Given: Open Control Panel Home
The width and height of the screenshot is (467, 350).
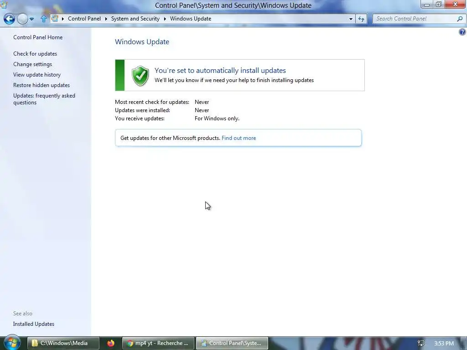Looking at the screenshot, I should 38,37.
